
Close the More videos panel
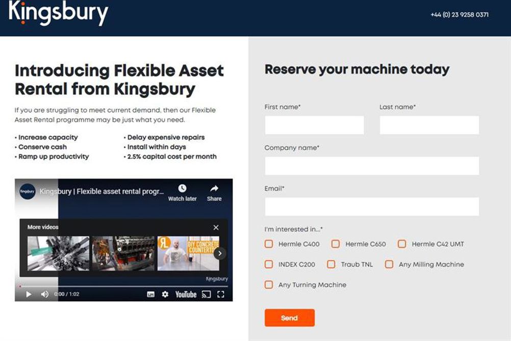click(x=216, y=228)
